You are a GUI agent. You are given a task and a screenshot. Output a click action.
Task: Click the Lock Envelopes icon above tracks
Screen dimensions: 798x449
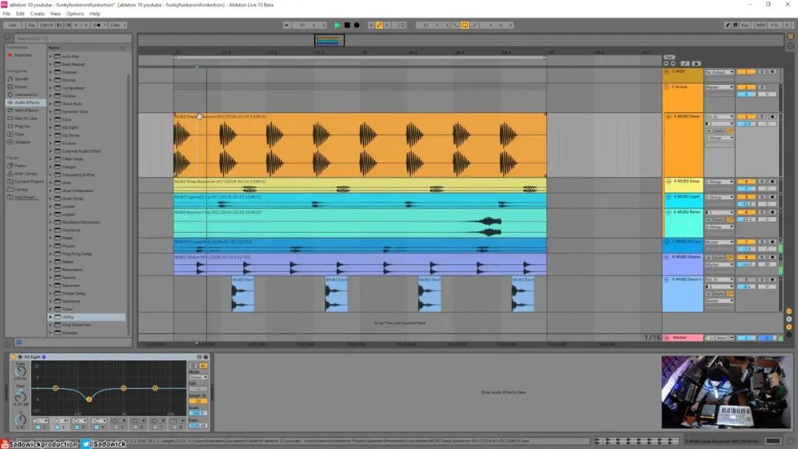(696, 64)
